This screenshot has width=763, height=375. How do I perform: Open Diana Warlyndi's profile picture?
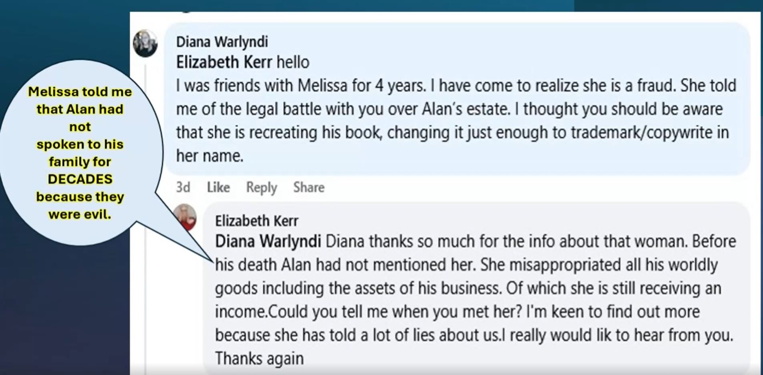tap(145, 43)
